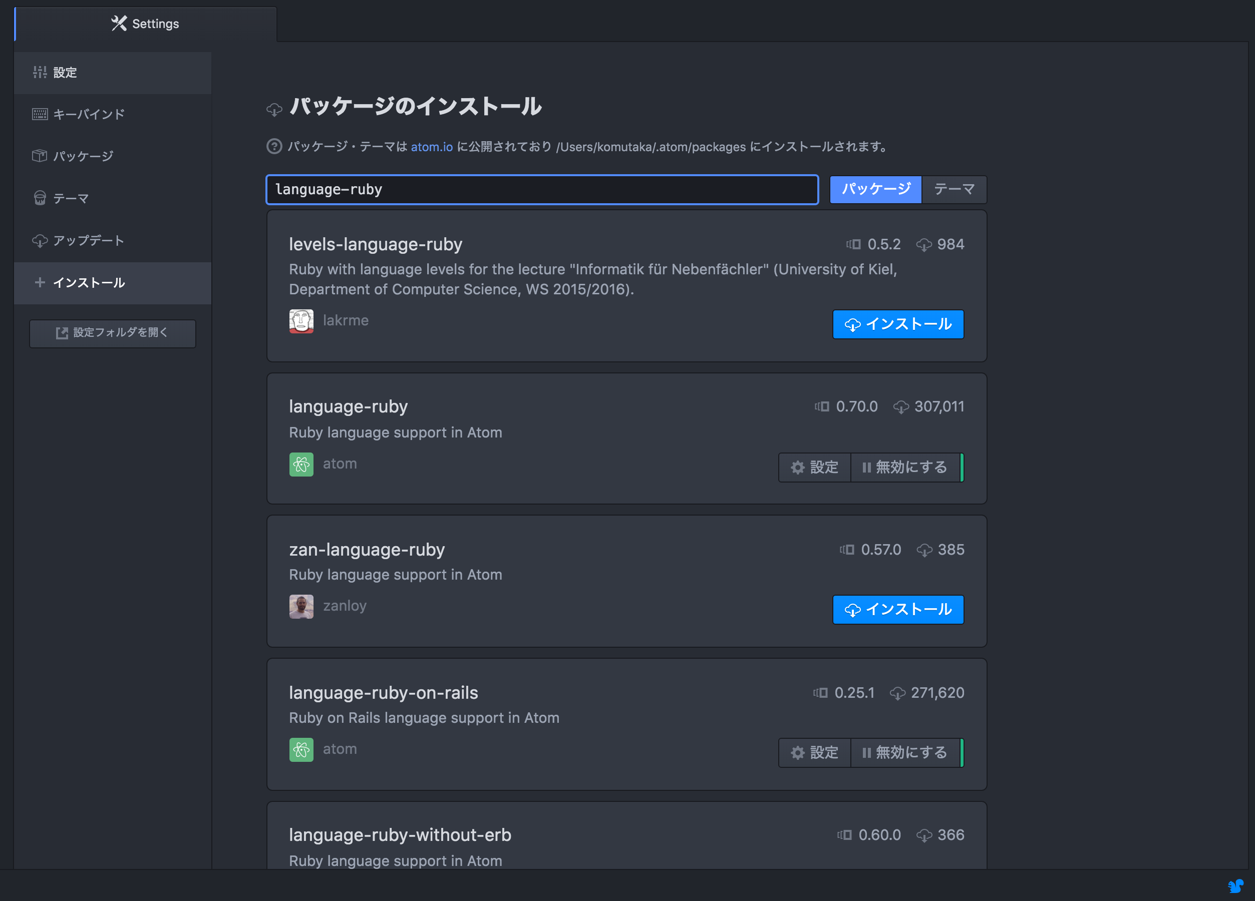Select the パッケージ search filter toggle
The image size is (1255, 901).
point(875,190)
